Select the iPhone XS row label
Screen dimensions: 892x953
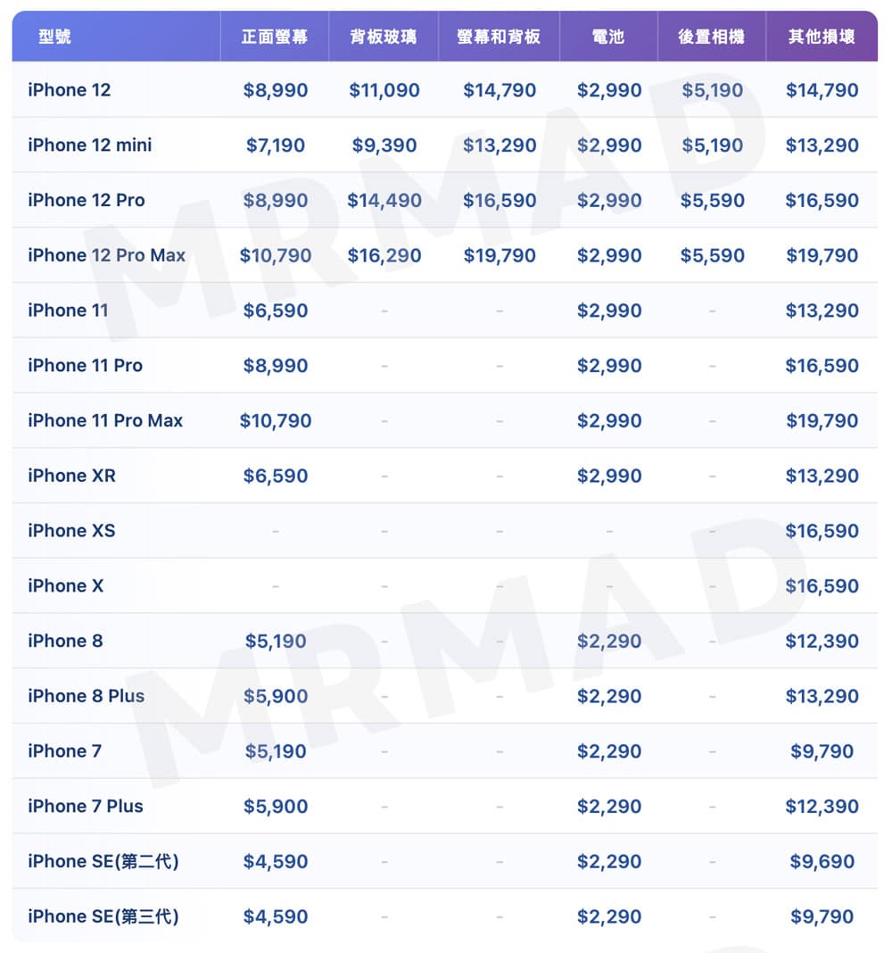71,531
